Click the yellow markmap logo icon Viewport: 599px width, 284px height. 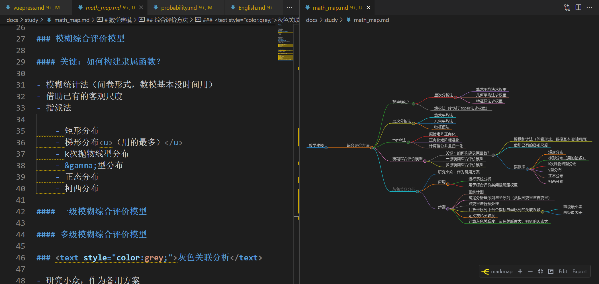click(x=485, y=271)
